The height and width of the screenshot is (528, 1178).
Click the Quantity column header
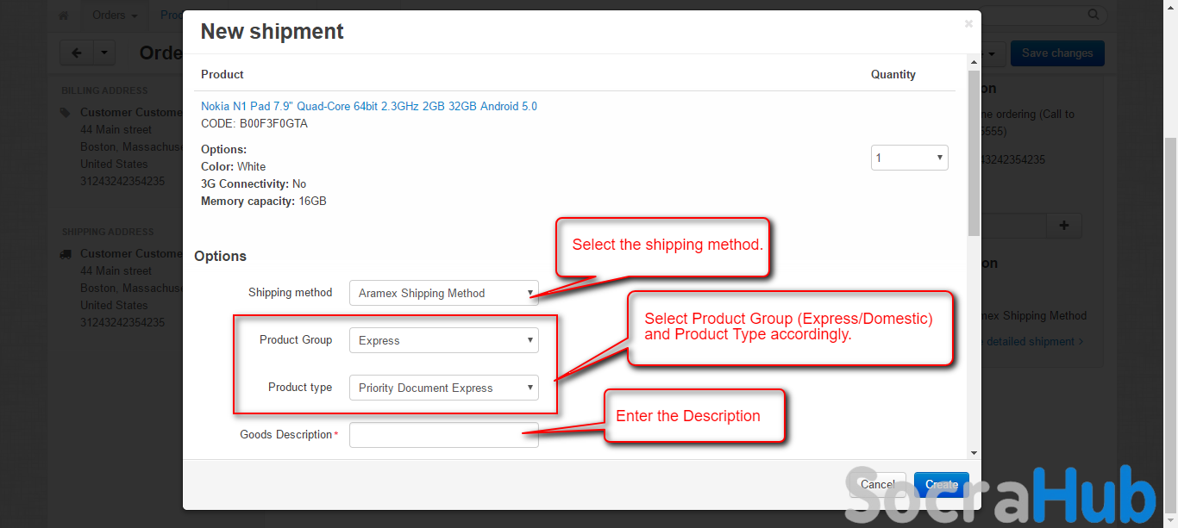[893, 74]
